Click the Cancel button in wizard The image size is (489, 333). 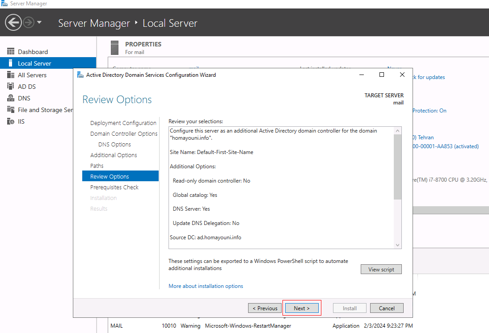387,308
